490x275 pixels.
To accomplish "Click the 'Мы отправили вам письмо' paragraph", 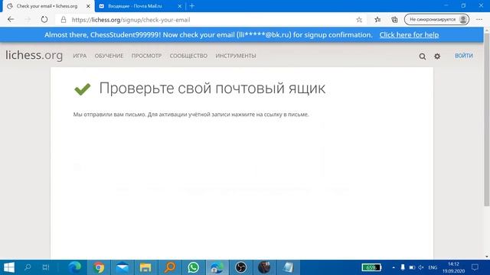I will coord(191,115).
